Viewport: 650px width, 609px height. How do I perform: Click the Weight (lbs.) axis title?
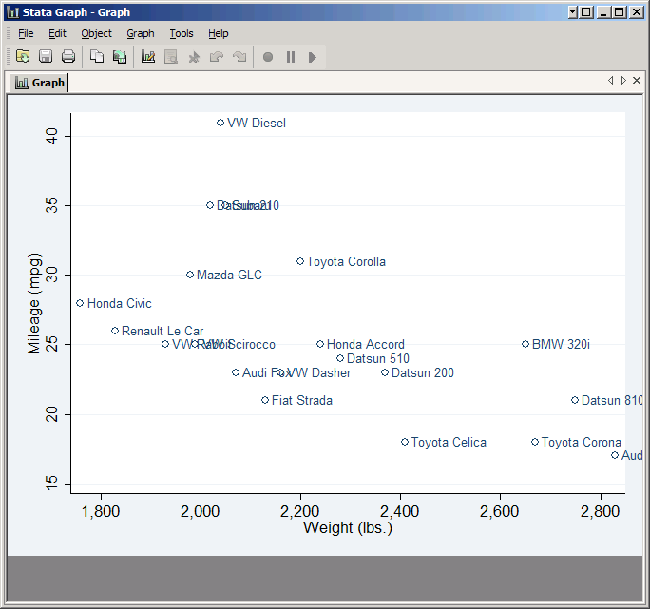coord(348,527)
